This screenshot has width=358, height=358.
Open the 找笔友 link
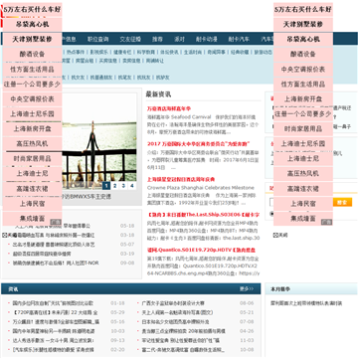125,78
